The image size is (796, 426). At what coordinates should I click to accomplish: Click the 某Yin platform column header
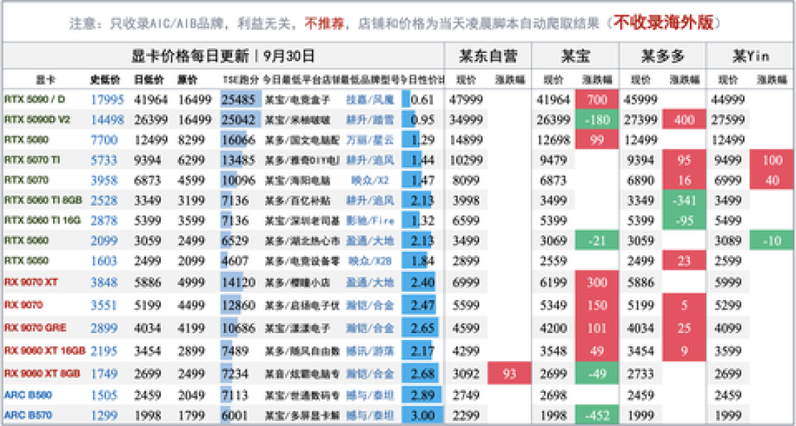[x=750, y=56]
